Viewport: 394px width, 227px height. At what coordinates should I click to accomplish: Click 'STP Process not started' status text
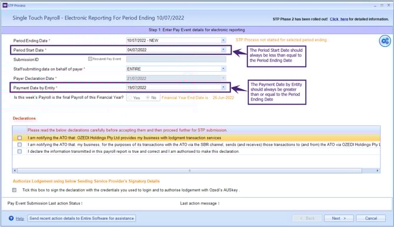282,40
